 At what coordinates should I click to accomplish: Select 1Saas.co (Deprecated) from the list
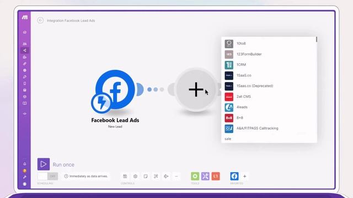269,86
